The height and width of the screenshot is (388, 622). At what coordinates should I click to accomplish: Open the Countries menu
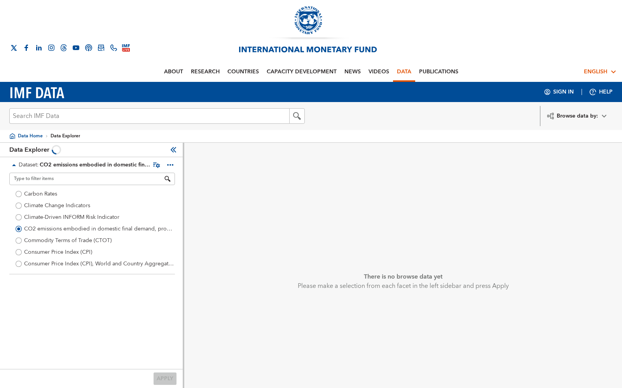(x=243, y=72)
